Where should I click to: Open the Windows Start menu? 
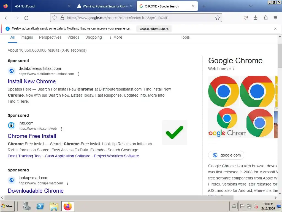point(7,206)
